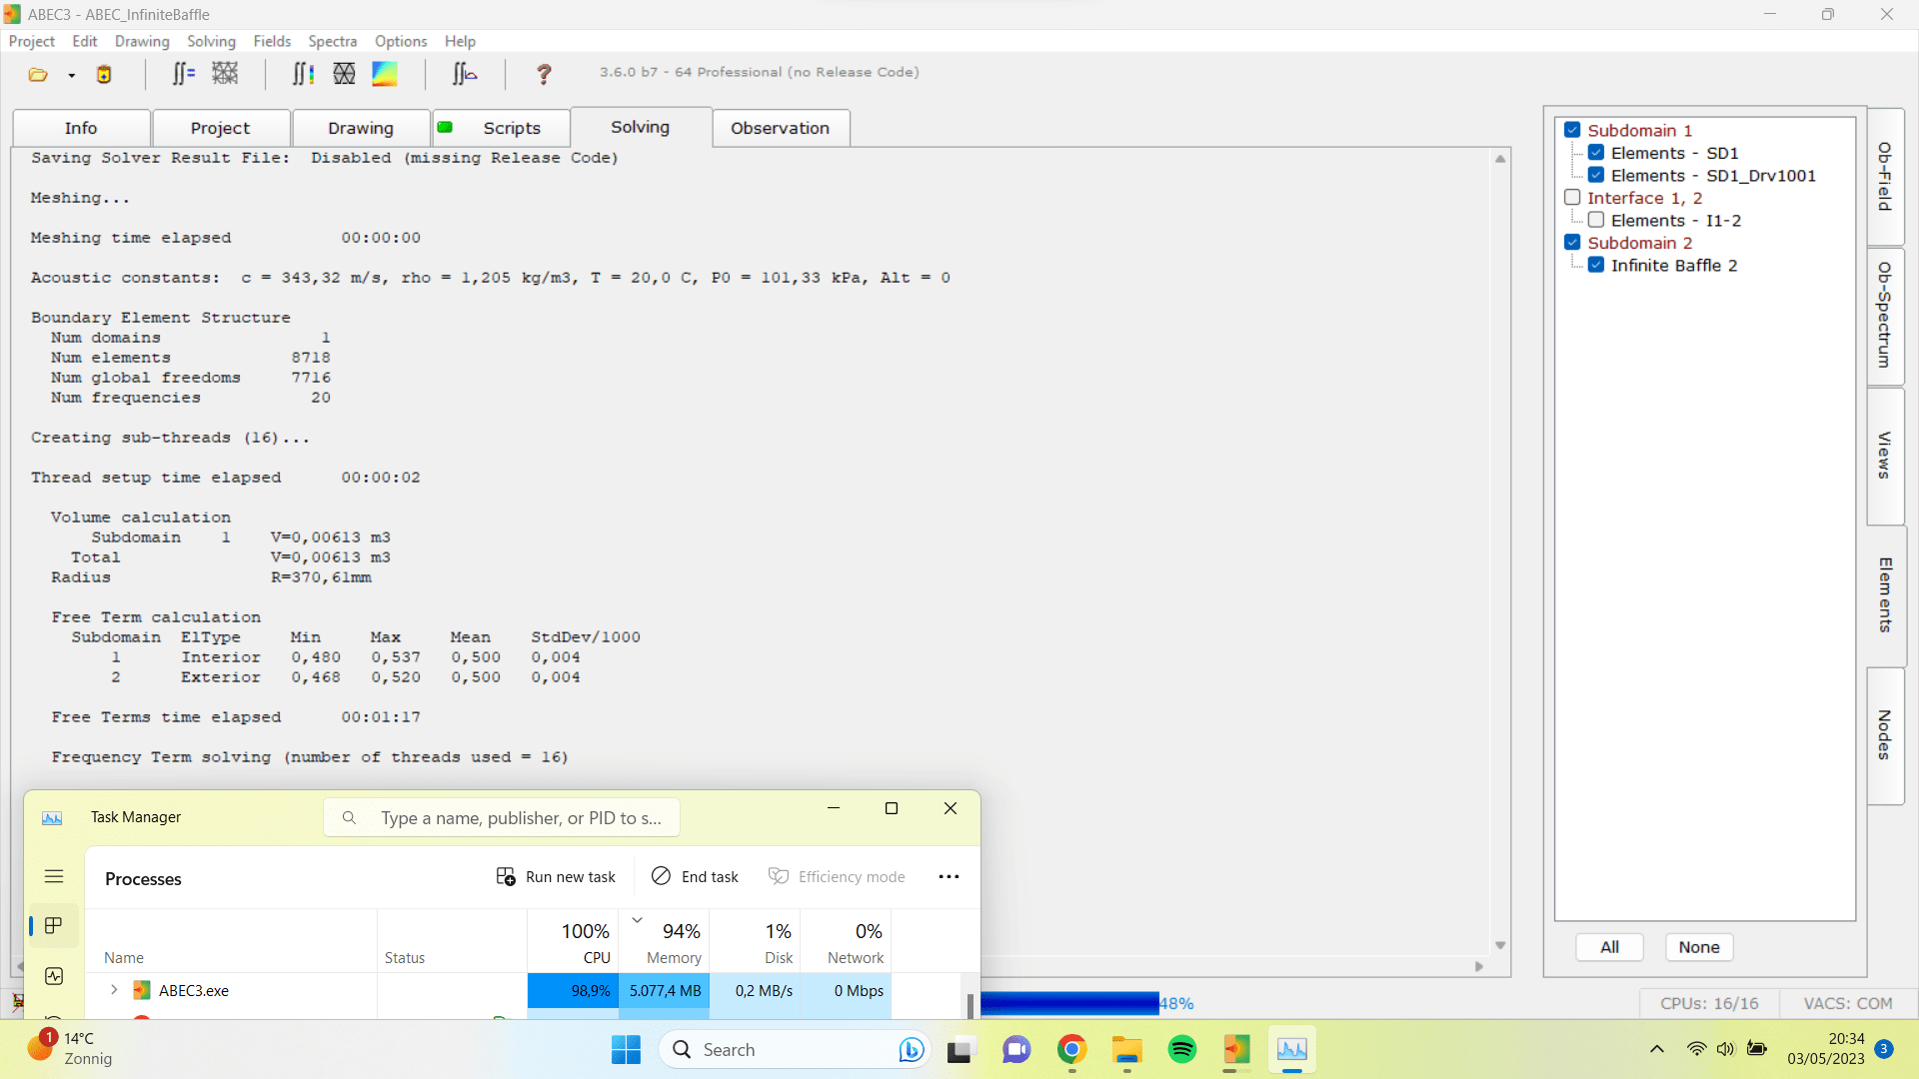This screenshot has width=1919, height=1079.
Task: Uncheck Elements - SD1_Drv1001 checkbox
Action: click(x=1596, y=175)
